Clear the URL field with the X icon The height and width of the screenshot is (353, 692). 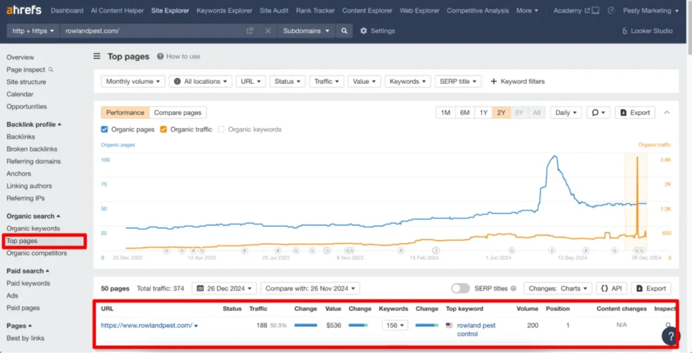pos(268,31)
